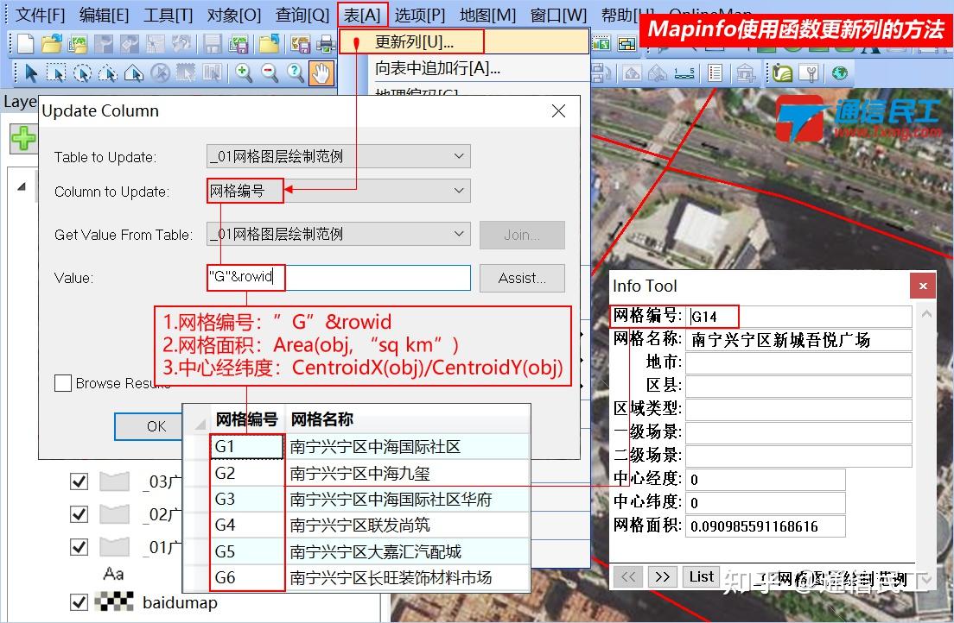
Task: Click the << previous record button
Action: click(x=628, y=576)
